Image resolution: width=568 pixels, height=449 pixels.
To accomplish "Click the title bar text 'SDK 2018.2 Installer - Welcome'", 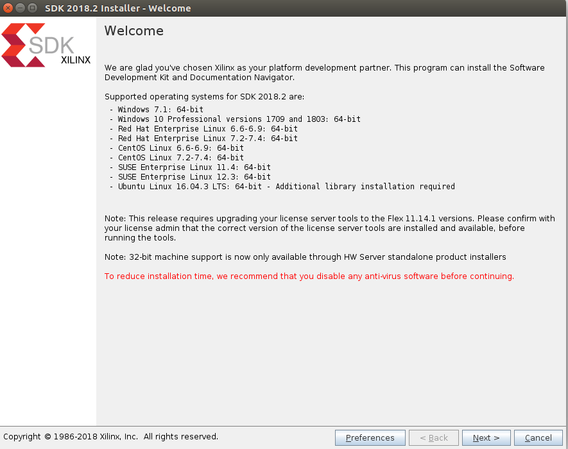I will [117, 8].
